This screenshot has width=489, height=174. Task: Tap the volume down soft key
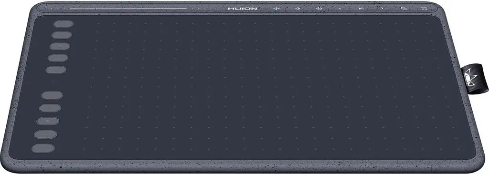click(x=298, y=9)
